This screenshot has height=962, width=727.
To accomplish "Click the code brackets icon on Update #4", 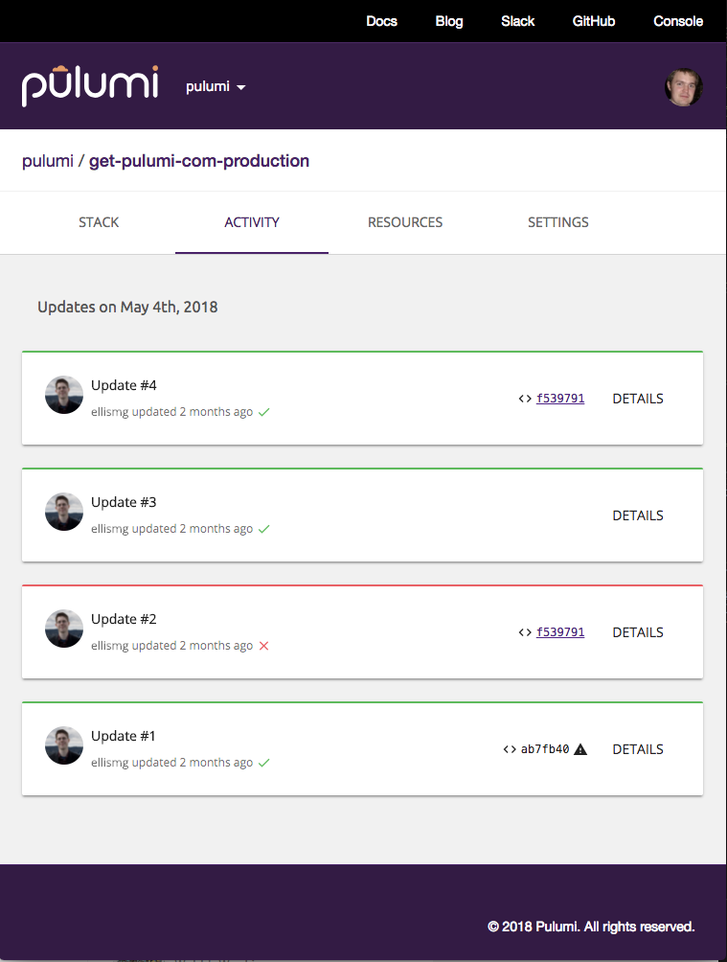I will tap(525, 399).
